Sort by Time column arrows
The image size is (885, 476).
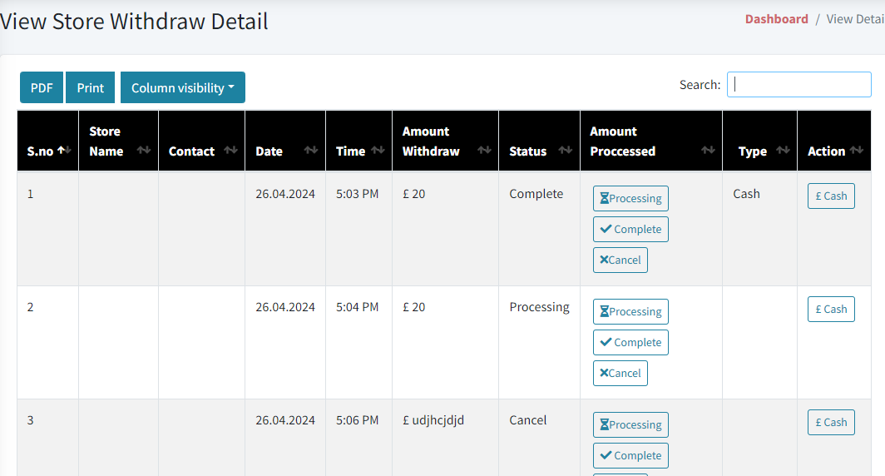[377, 151]
